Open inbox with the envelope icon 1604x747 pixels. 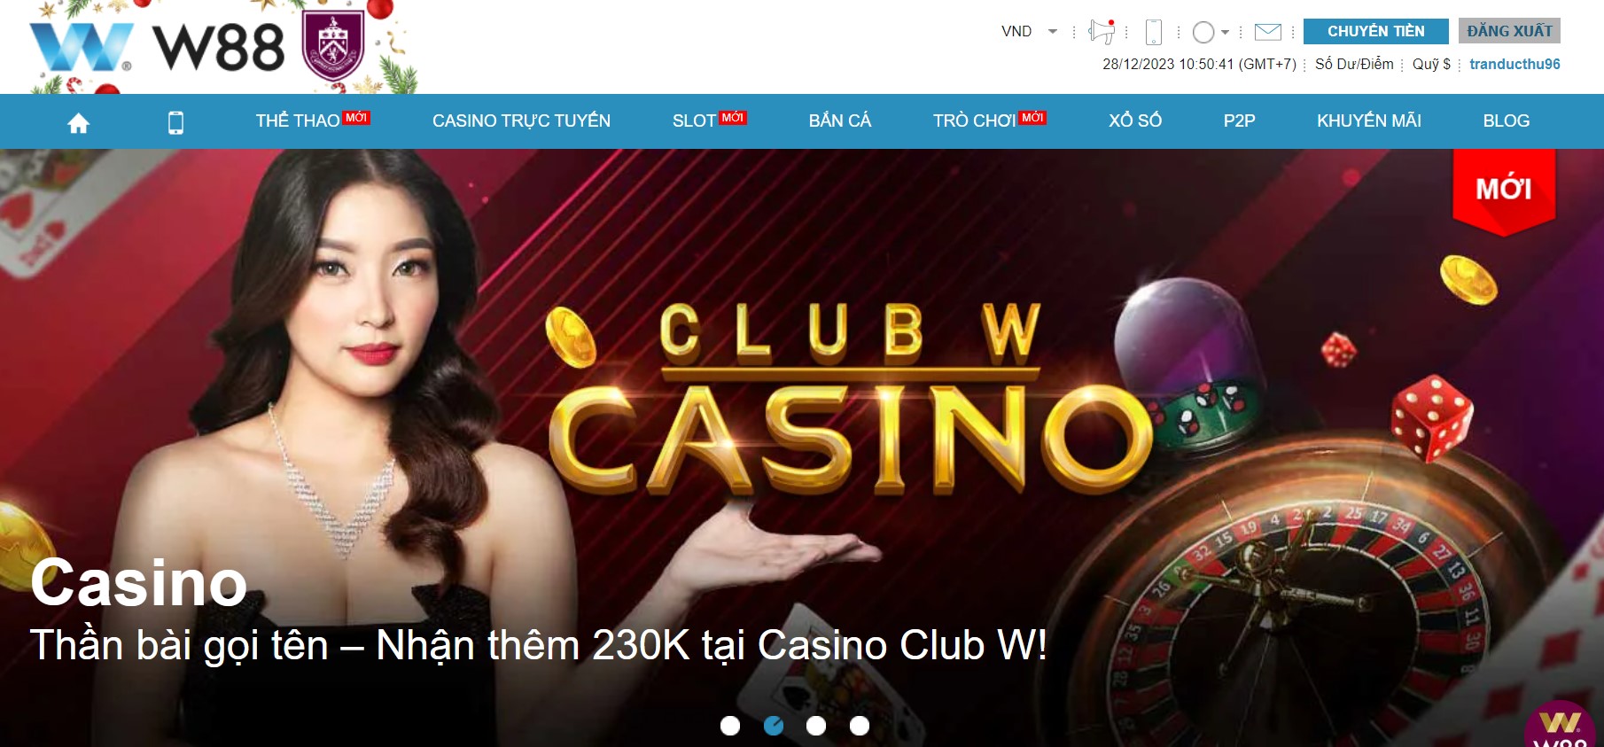pyautogui.click(x=1268, y=32)
